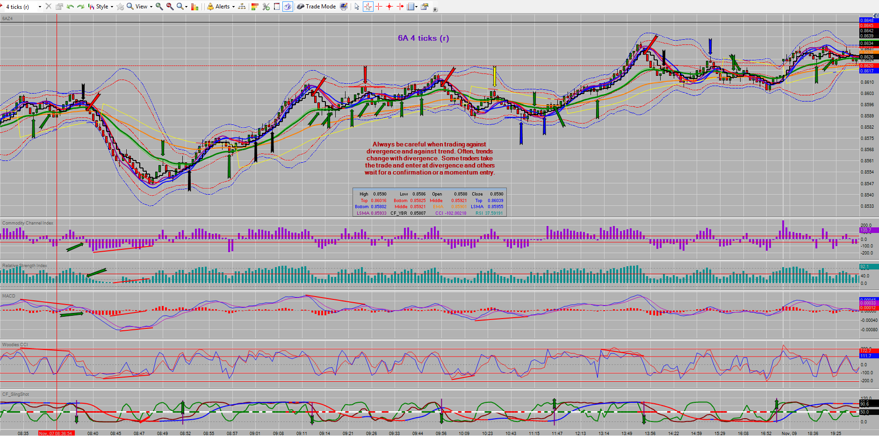
Task: Expand the Style dropdown arrow
Action: click(112, 7)
